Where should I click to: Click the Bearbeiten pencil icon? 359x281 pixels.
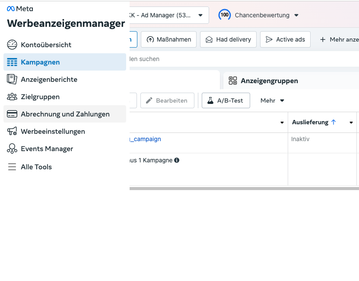coord(149,100)
